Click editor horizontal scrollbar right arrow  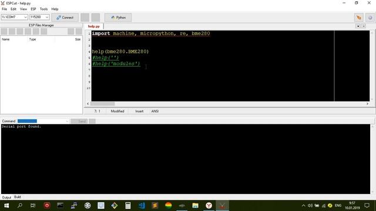click(x=367, y=104)
